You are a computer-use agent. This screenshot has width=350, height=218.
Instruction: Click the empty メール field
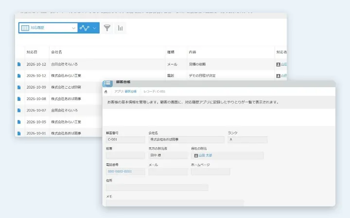point(168,171)
